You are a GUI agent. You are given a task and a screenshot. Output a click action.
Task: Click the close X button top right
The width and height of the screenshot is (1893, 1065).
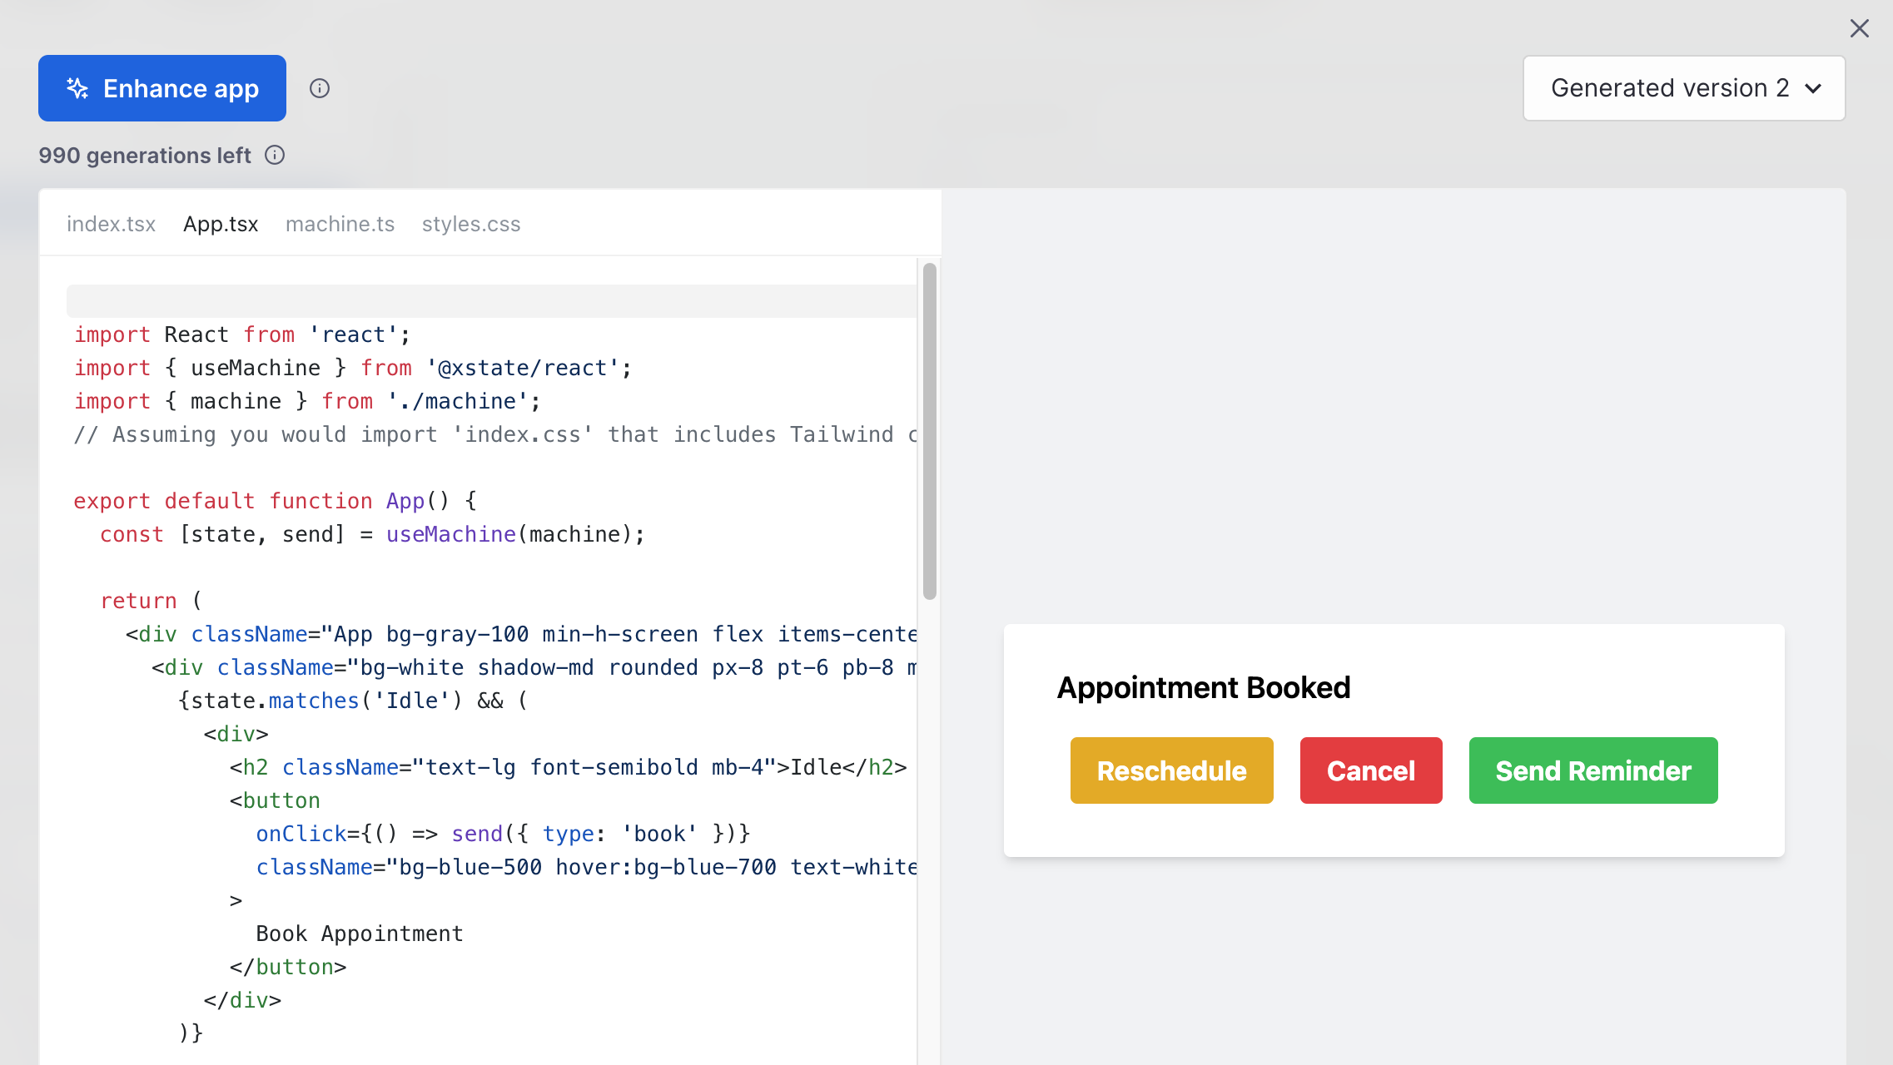click(x=1859, y=28)
